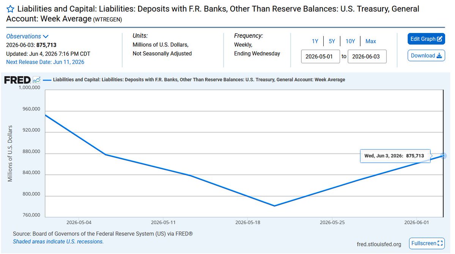The image size is (455, 254).
Task: Follow the Shaded areas indicate U.S. recessions link
Action: [58, 241]
